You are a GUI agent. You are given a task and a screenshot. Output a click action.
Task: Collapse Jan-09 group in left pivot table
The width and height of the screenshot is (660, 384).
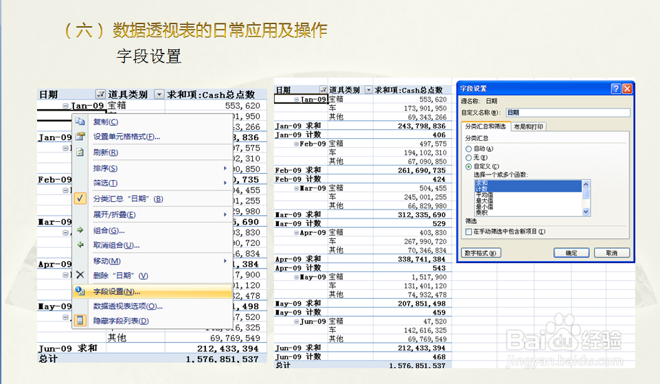coord(65,106)
